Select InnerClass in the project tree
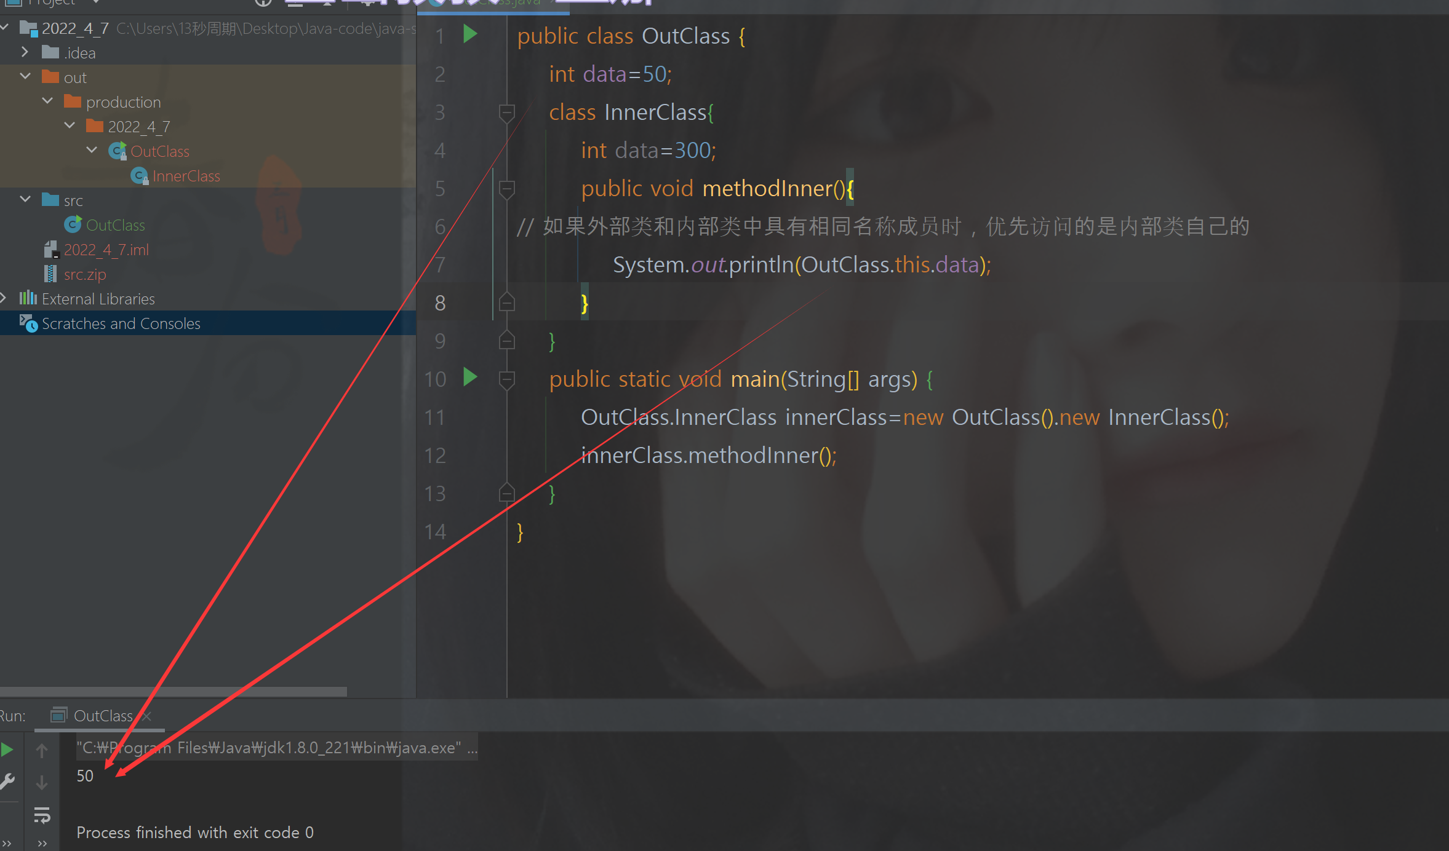This screenshot has width=1449, height=851. (x=186, y=176)
